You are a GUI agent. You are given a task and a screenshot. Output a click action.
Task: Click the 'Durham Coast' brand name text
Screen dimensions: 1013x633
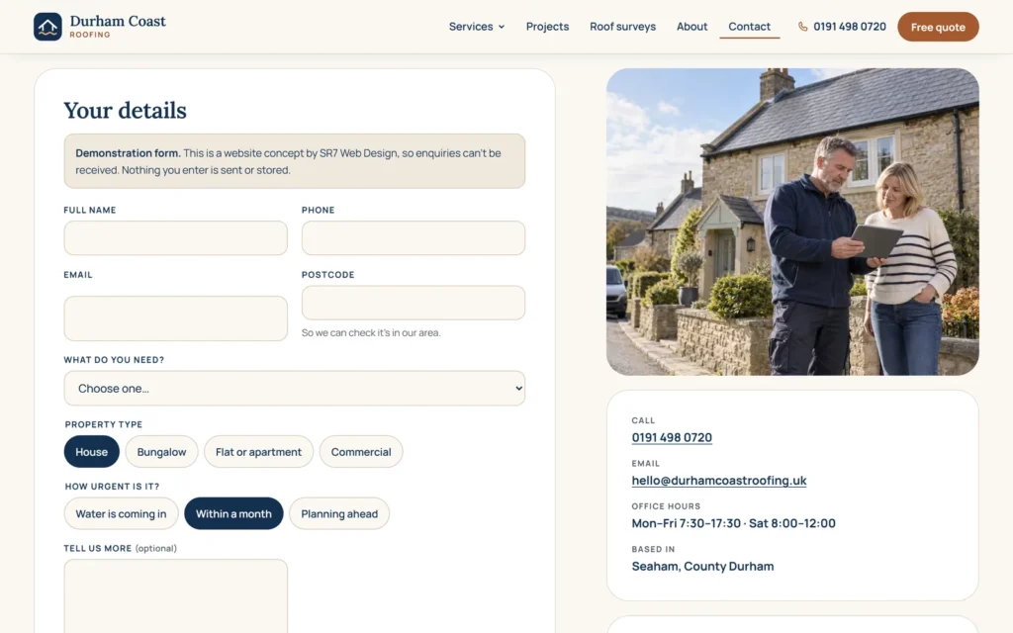(x=118, y=21)
